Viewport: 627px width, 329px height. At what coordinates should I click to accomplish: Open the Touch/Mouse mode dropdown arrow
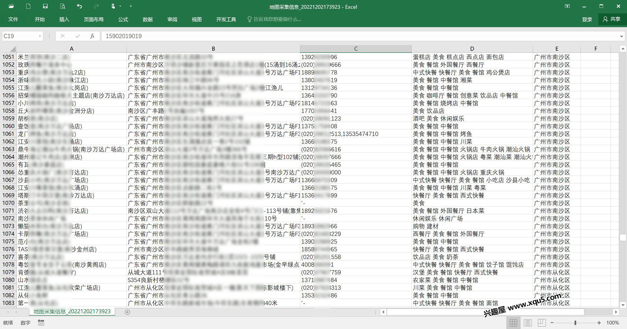pos(121,6)
